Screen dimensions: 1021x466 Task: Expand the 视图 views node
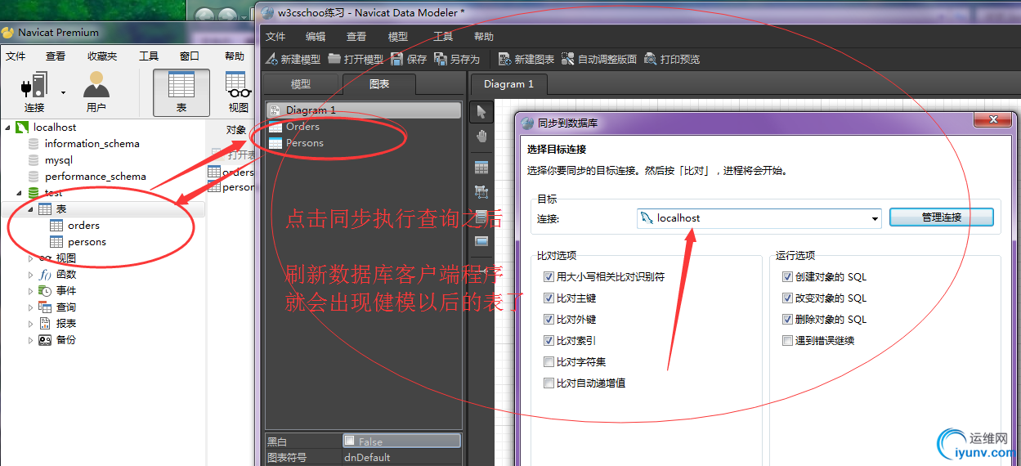(30, 258)
